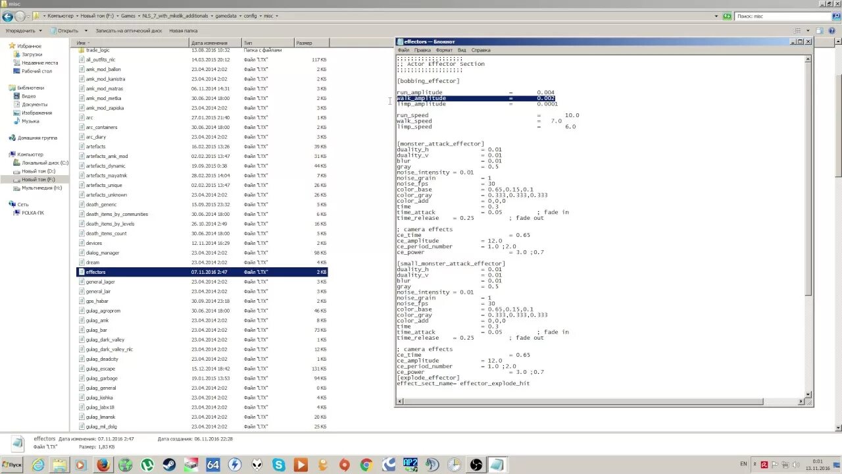This screenshot has height=474, width=842.
Task: Open Notepad 'Файл' menu
Action: (403, 50)
